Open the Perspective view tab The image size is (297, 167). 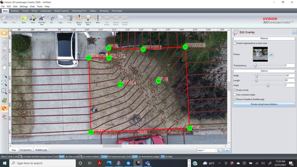pos(26,150)
